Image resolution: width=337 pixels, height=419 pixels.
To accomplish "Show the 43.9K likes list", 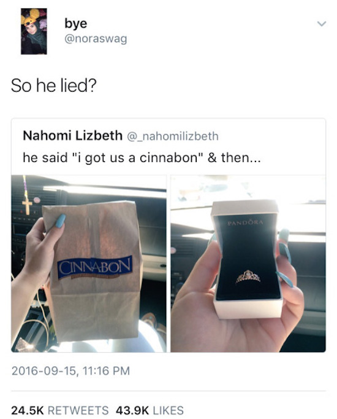I will (150, 410).
